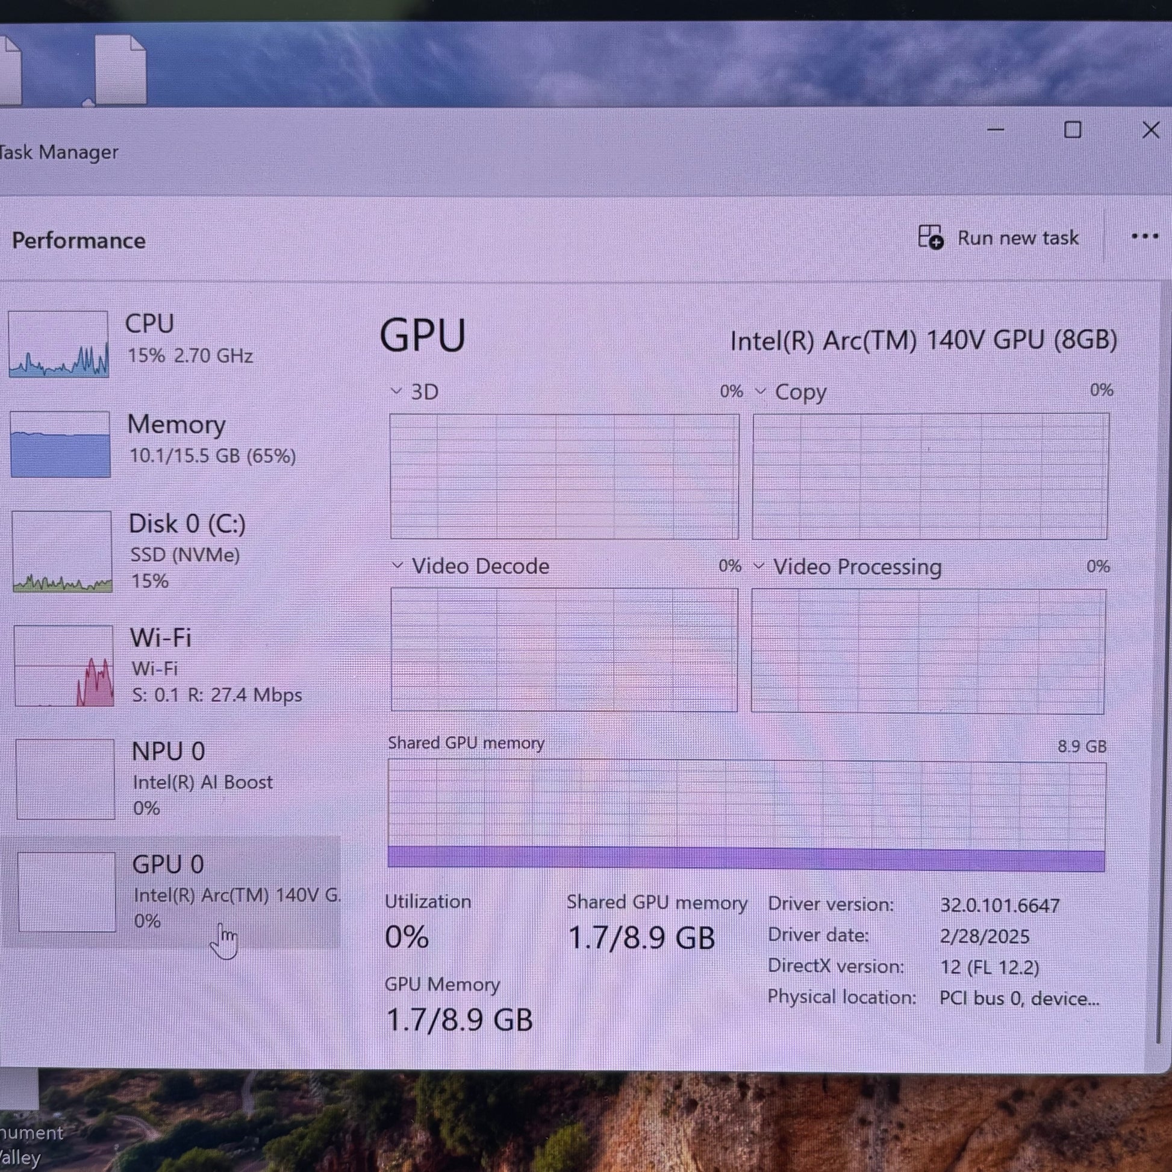Select the Memory usage graph thumbnail
Viewport: 1172px width, 1172px height.
[x=60, y=444]
